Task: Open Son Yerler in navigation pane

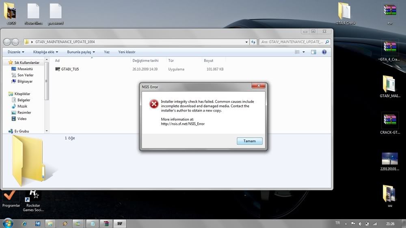Action: coord(22,75)
